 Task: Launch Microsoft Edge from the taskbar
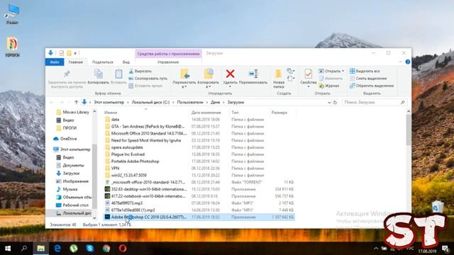click(57, 249)
